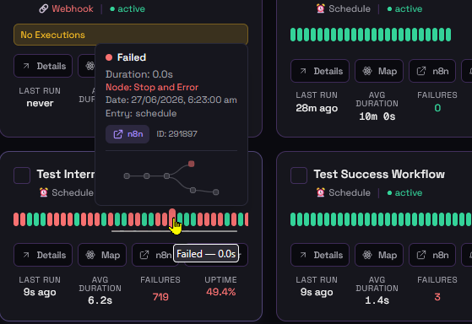Click the n8n external-link icon on the Test Interr card

click(x=144, y=255)
